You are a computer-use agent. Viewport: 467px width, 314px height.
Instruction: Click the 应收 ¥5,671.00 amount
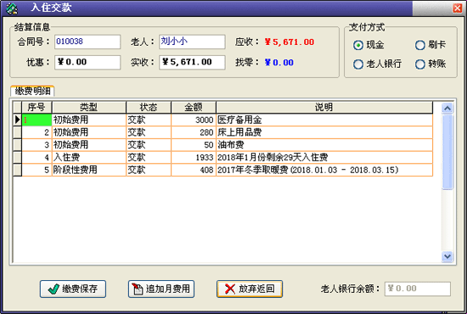pos(290,42)
